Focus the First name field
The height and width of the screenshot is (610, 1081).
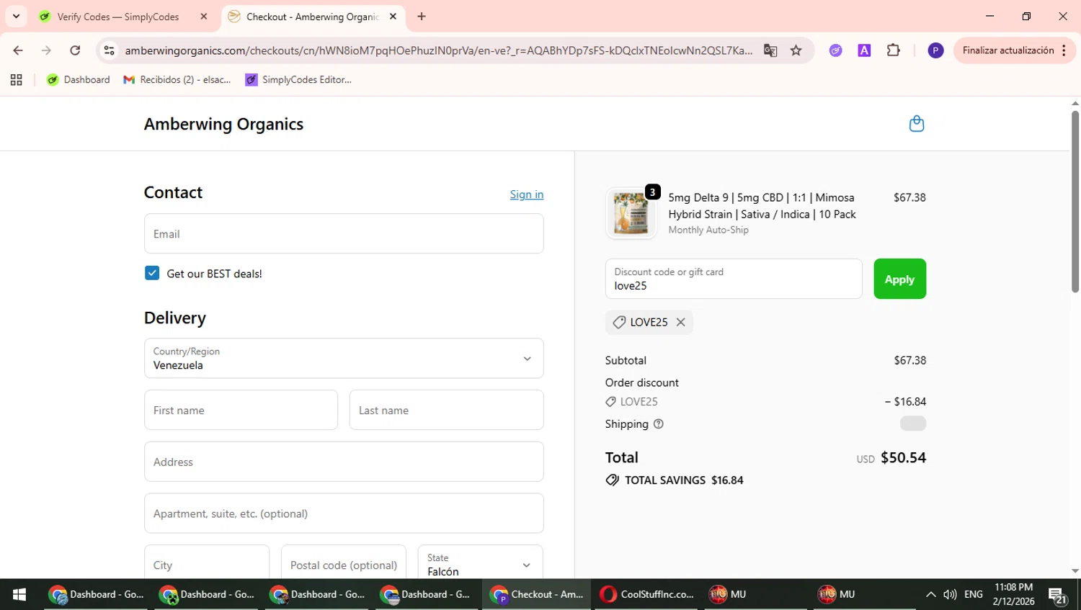tap(241, 410)
